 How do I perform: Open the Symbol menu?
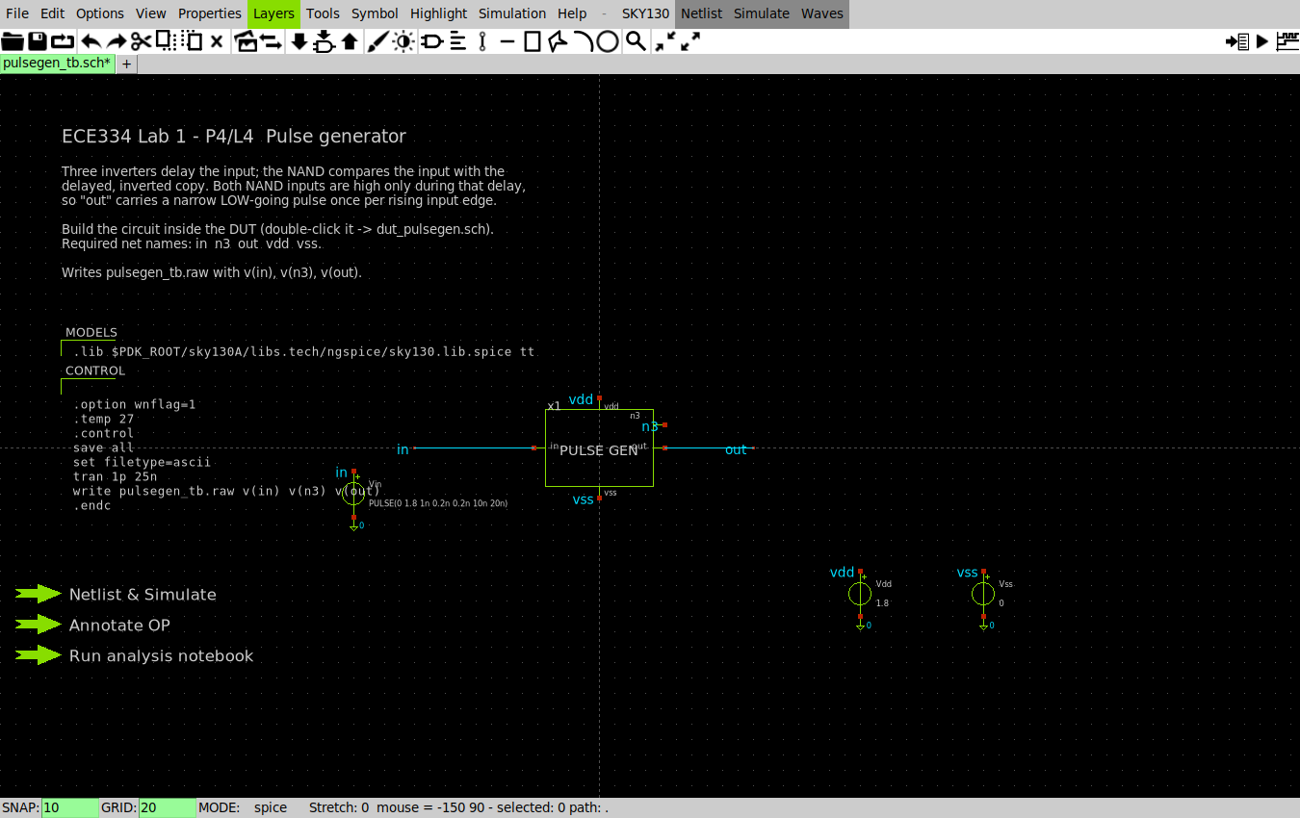375,13
